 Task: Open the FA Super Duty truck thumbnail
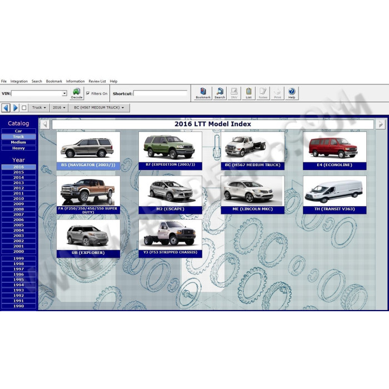coord(88,195)
